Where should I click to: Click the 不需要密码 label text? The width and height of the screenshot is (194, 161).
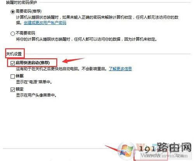[26, 33]
